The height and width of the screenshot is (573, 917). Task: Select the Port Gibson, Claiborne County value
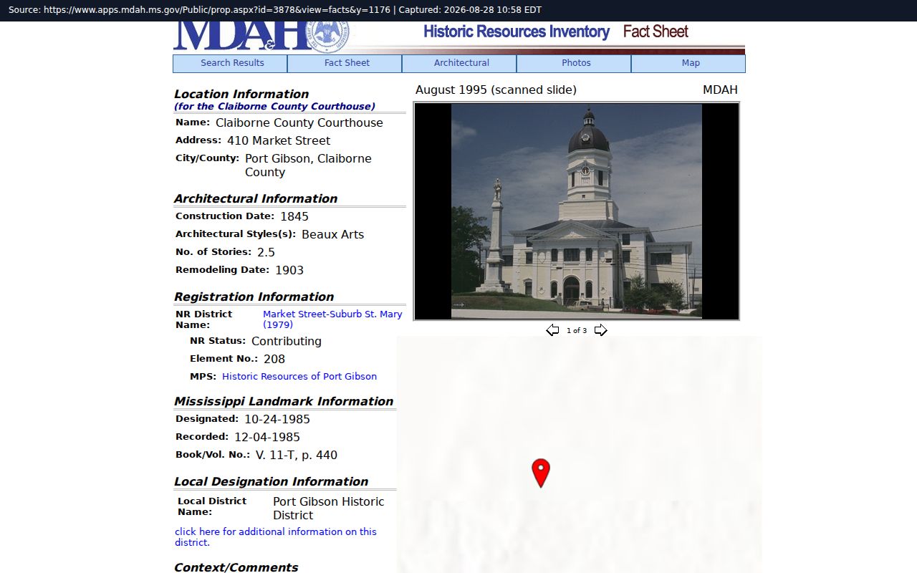(x=308, y=165)
